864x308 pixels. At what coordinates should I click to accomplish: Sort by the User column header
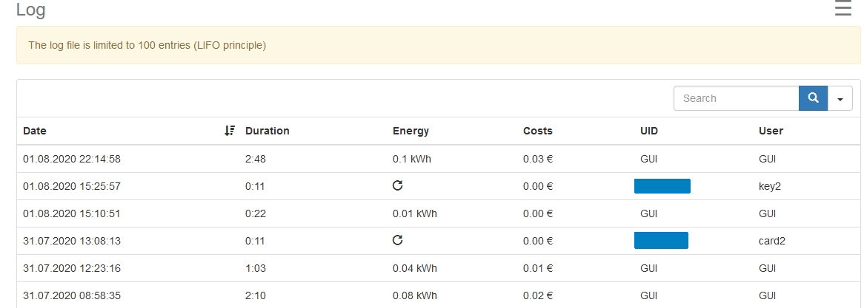(x=771, y=131)
